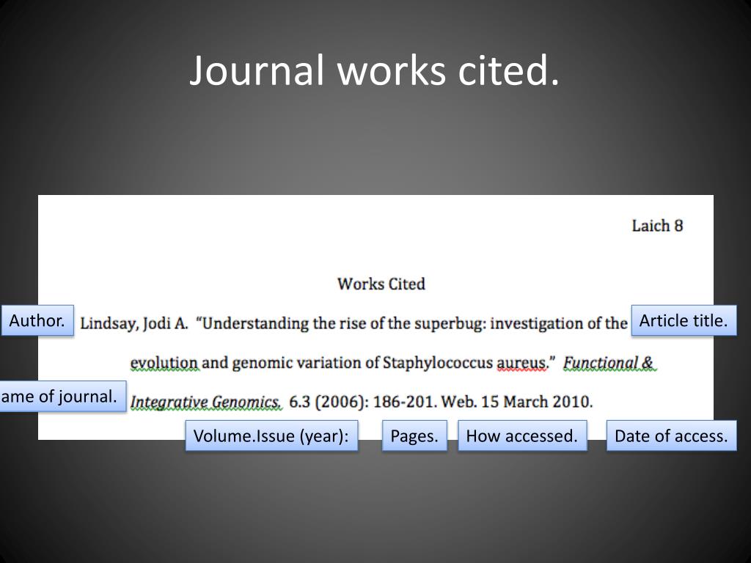Viewport: 751px width, 563px height.
Task: Click the slide title 'Journal works cited.'
Action: [x=375, y=71]
